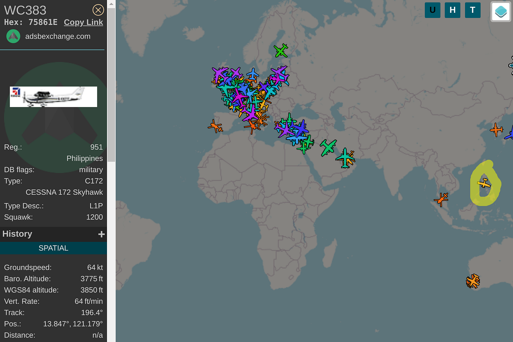
Task: Click the Copy Link link
Action: click(84, 22)
